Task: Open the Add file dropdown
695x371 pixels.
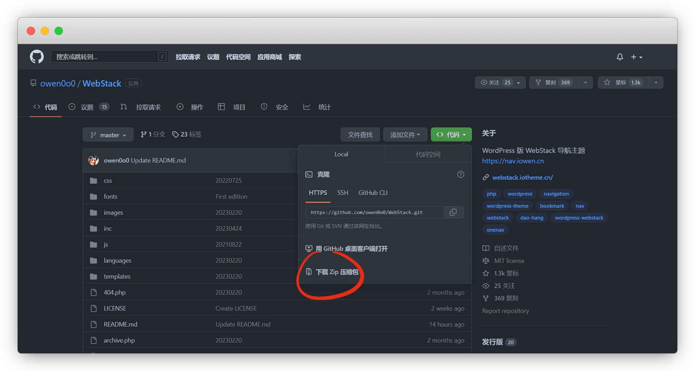Action: click(x=405, y=135)
